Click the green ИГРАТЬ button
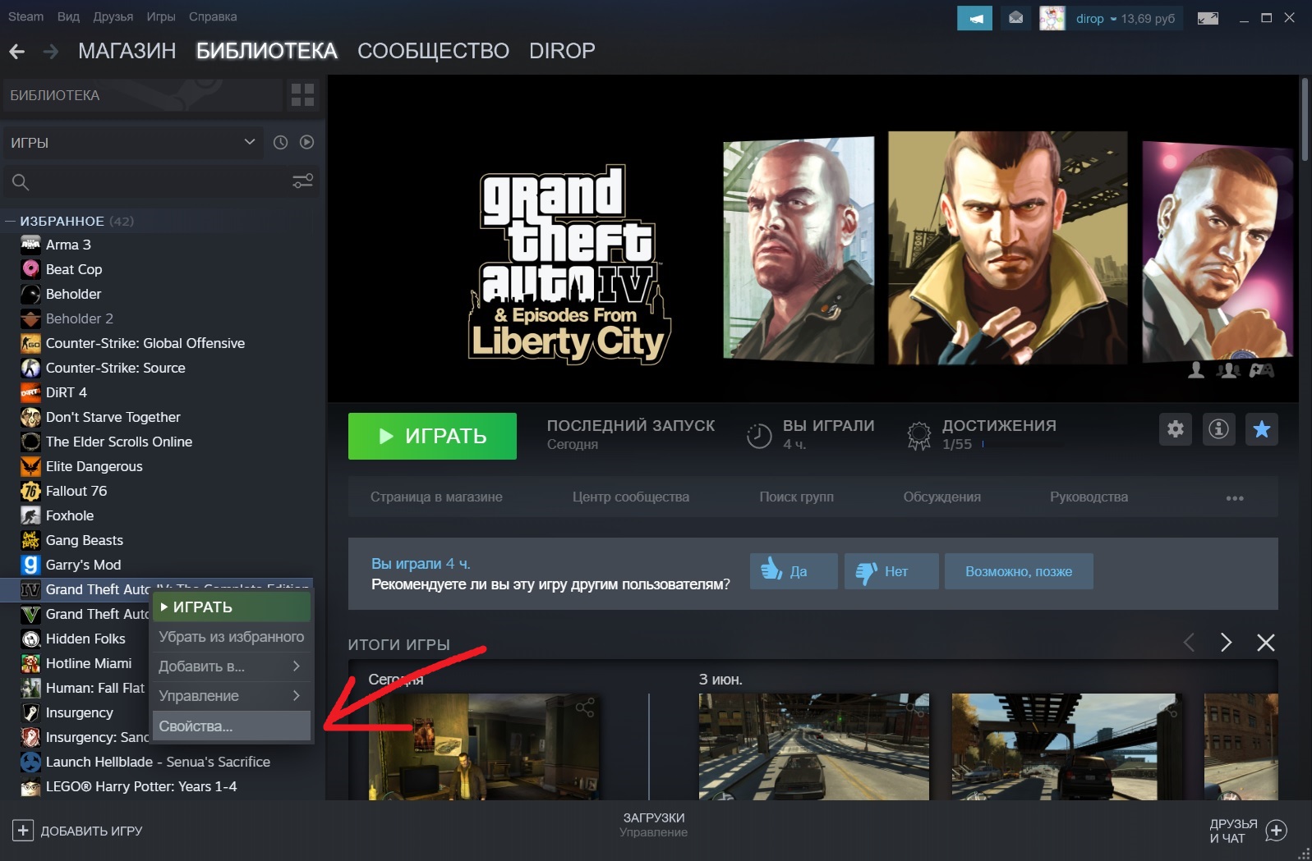This screenshot has height=861, width=1312. coord(432,436)
